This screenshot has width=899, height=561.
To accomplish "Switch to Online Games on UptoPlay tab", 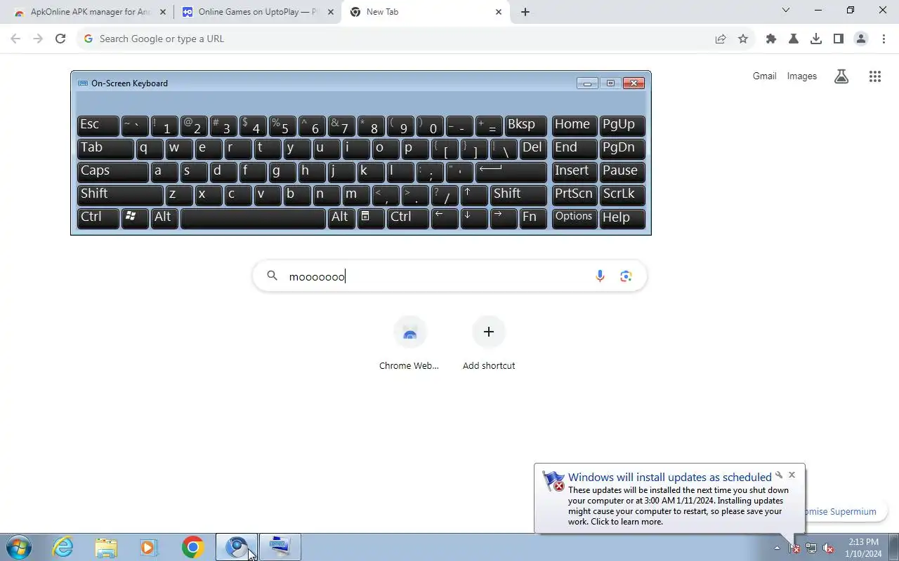I will click(x=258, y=12).
